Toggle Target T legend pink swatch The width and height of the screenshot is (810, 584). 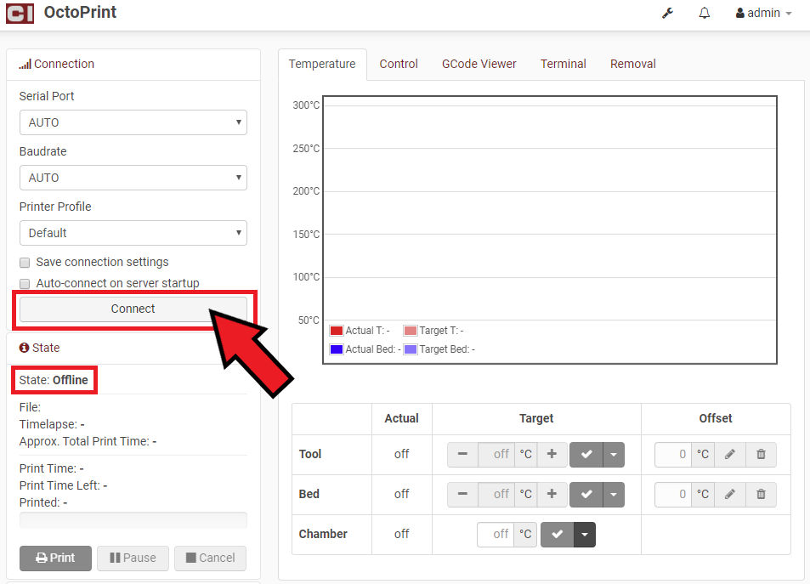point(411,331)
